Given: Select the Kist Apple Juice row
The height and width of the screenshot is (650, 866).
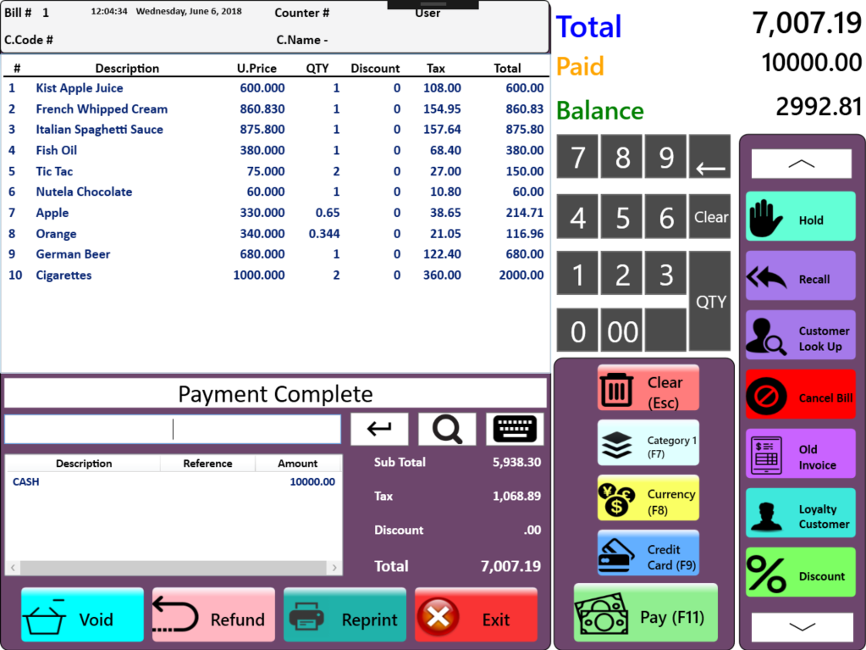Looking at the screenshot, I should click(276, 88).
